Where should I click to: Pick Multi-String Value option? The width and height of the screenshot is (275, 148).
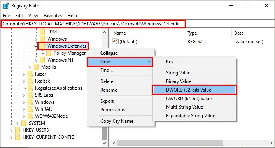coord(194,107)
